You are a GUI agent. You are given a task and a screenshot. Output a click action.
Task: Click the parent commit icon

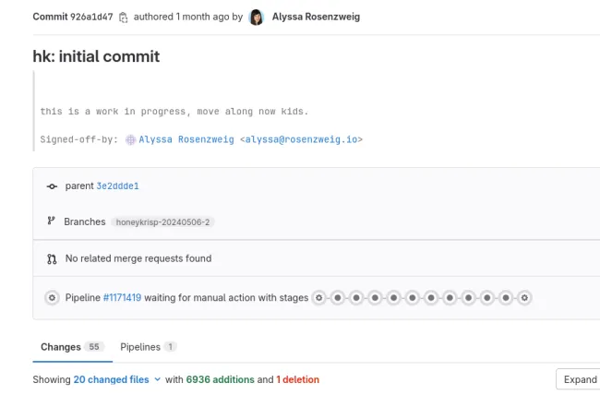[52, 186]
